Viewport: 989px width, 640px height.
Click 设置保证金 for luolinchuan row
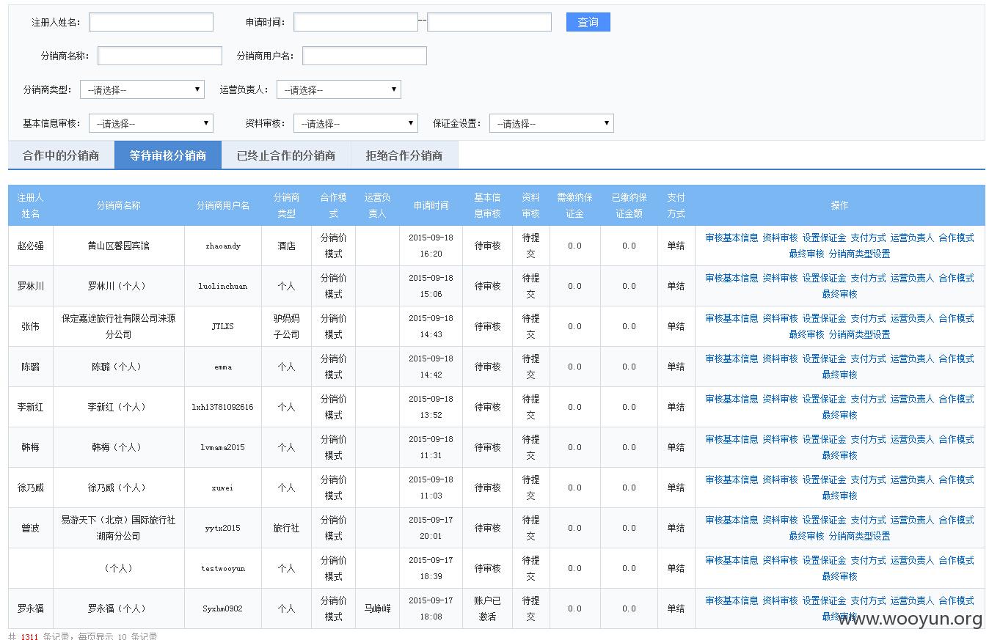click(x=824, y=278)
